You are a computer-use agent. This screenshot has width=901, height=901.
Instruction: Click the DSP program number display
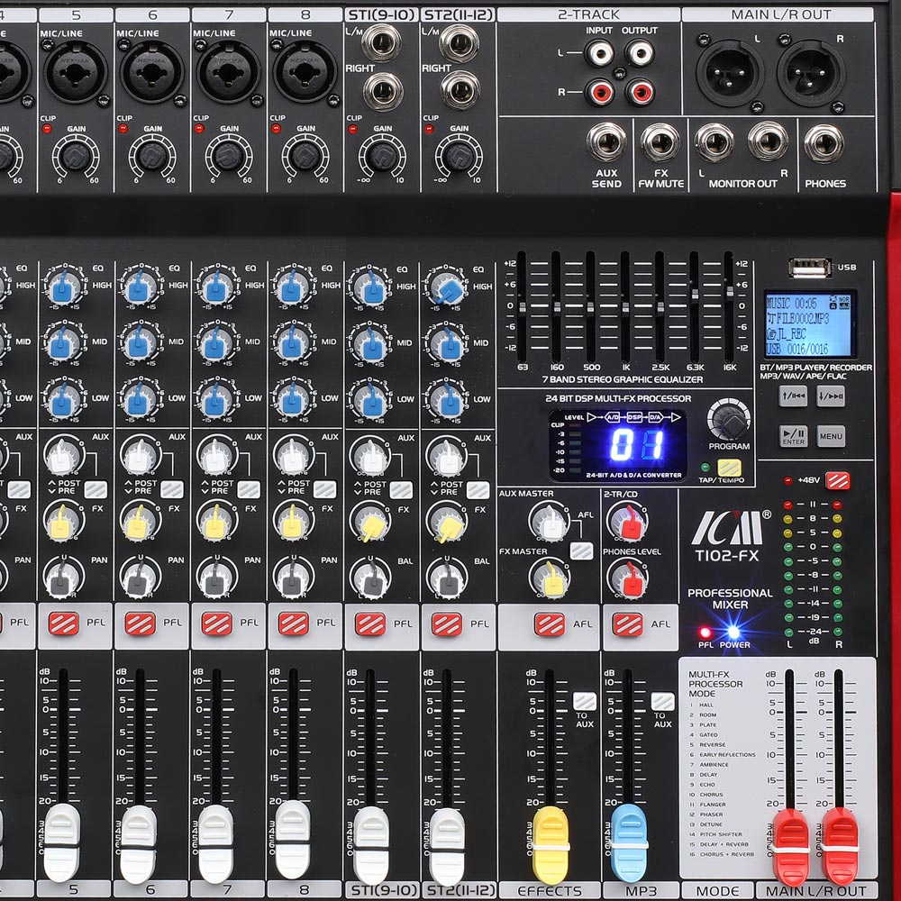(x=636, y=446)
